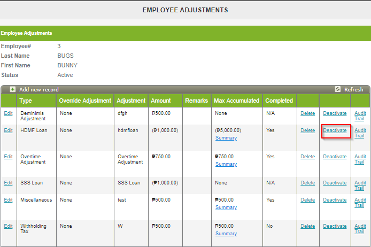Image resolution: width=371 pixels, height=247 pixels.
Task: Deactivate the Deminimis Adjustment record
Action: 335,113
